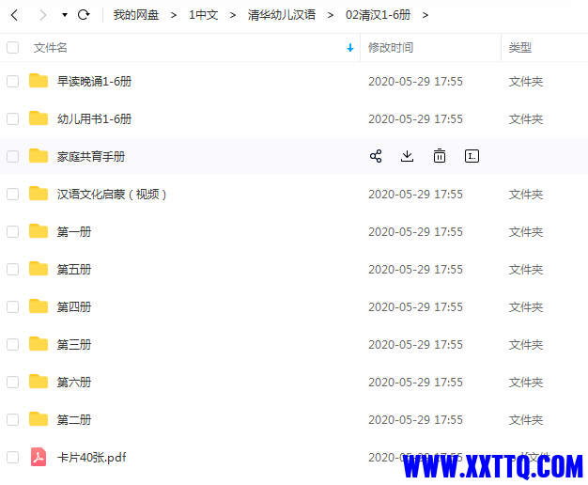The height and width of the screenshot is (485, 588).
Task: Click 第二册 folder icon
Action: pos(39,418)
